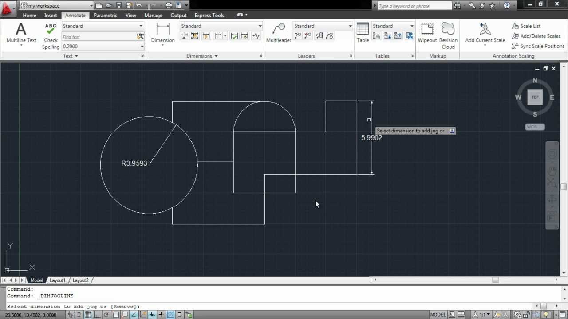This screenshot has width=568, height=319.
Task: Click the Add Leader icon
Action: point(298,36)
